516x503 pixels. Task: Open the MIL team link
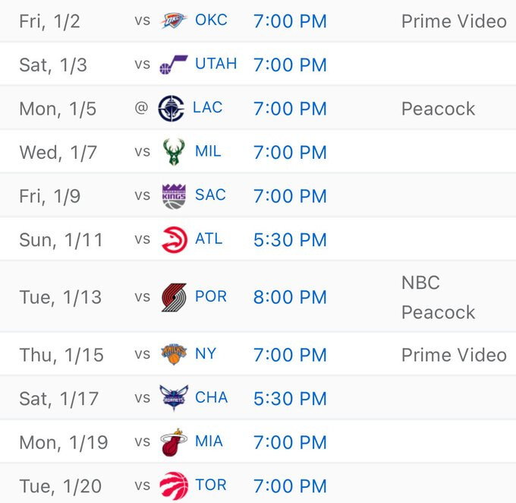click(208, 152)
